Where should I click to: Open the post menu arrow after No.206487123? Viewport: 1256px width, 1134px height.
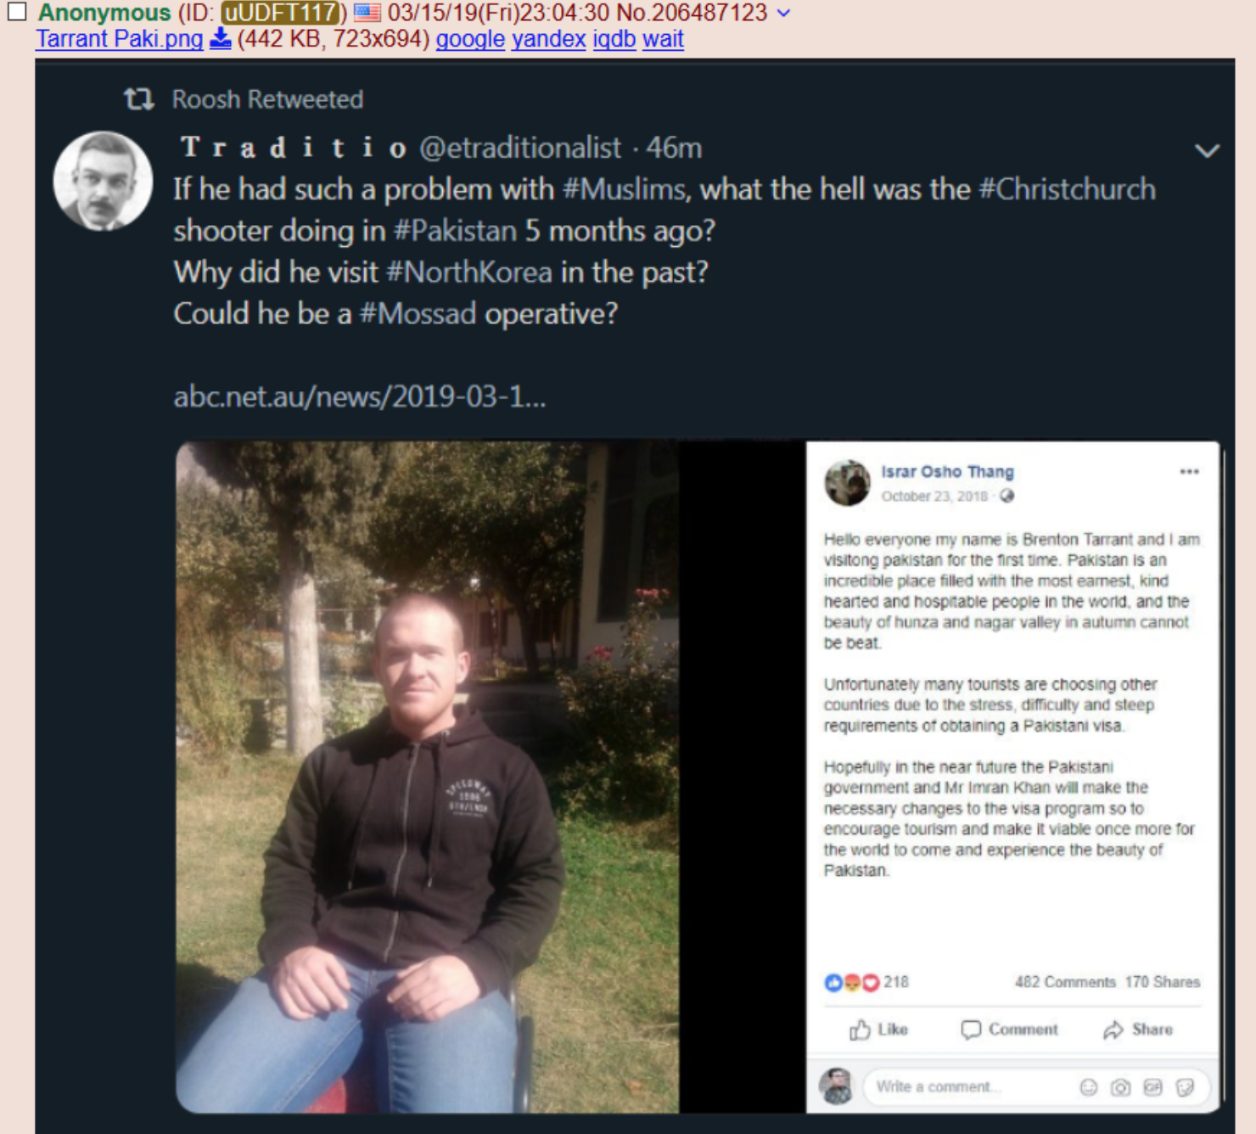pos(783,13)
